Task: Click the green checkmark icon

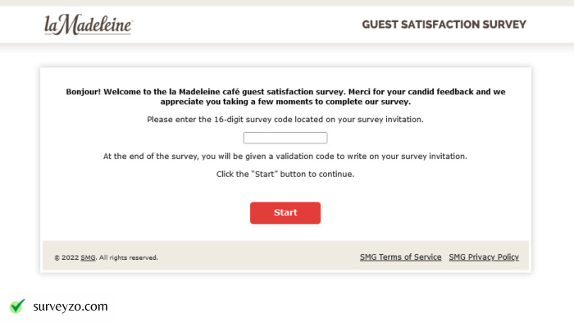Action: tap(17, 306)
